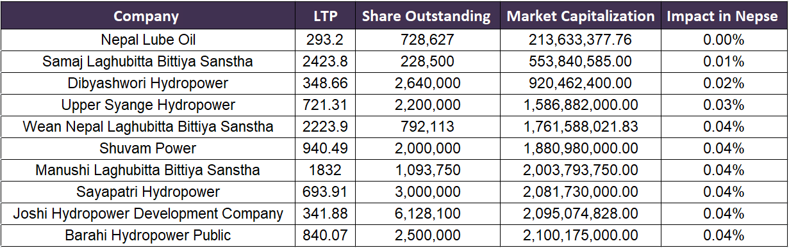
Task: Click the Shuvam Power company cell
Action: [148, 149]
